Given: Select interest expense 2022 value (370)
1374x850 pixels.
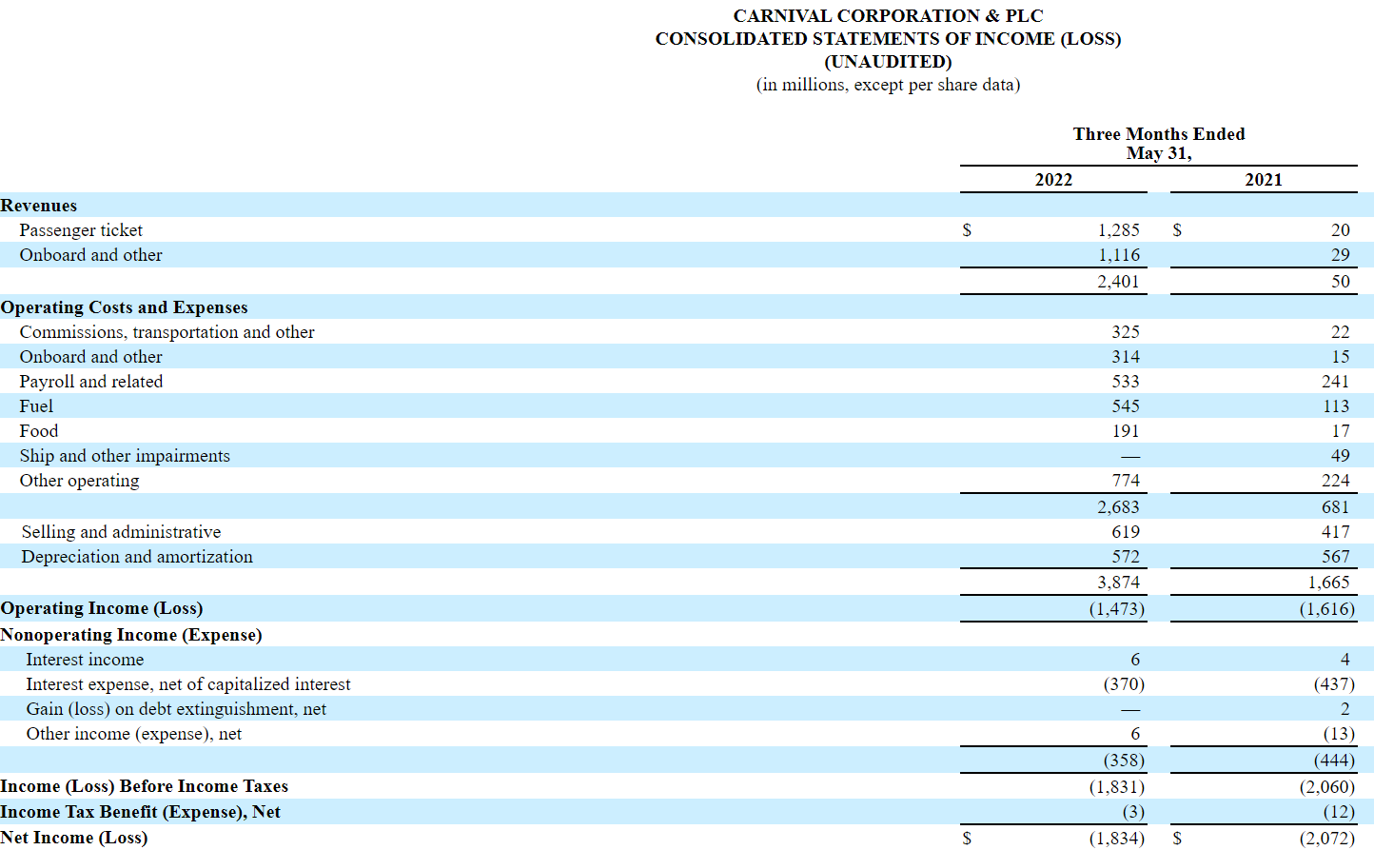Looking at the screenshot, I should coord(1124,684).
